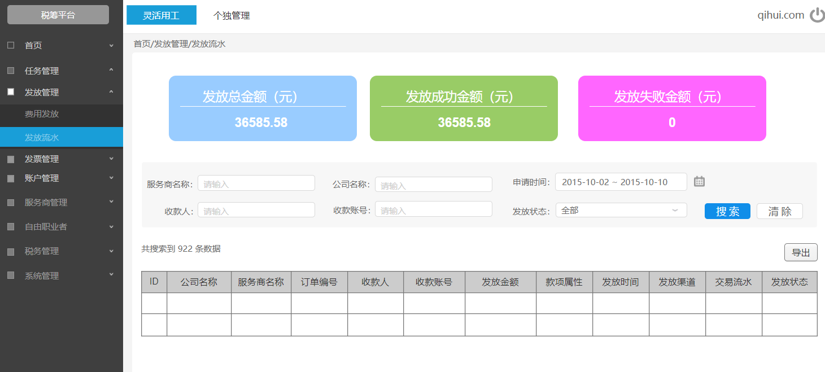This screenshot has width=825, height=372.
Task: Click the 收款人 input field
Action: pos(256,210)
